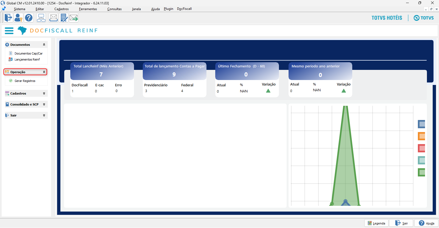The height and width of the screenshot is (228, 439).
Task: Click the teal legend swatch beside the chart
Action: point(421,160)
